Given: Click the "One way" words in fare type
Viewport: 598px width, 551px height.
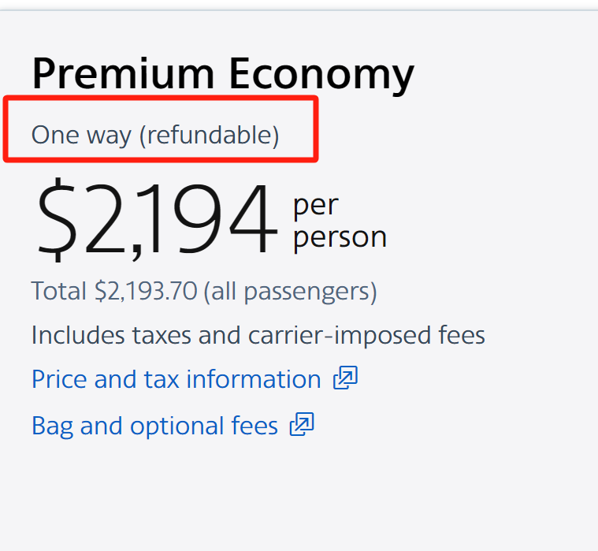Looking at the screenshot, I should tap(81, 135).
